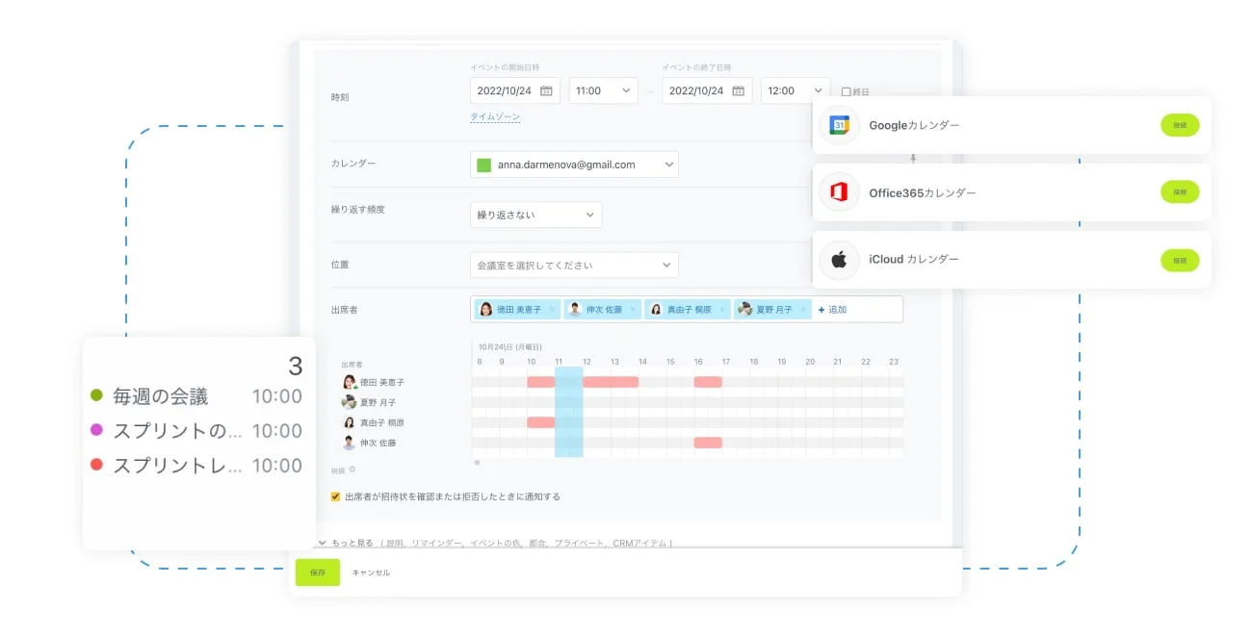This screenshot has width=1252, height=635.
Task: Open the anna.darmenova@gmail.com calendar dropdown
Action: click(574, 165)
